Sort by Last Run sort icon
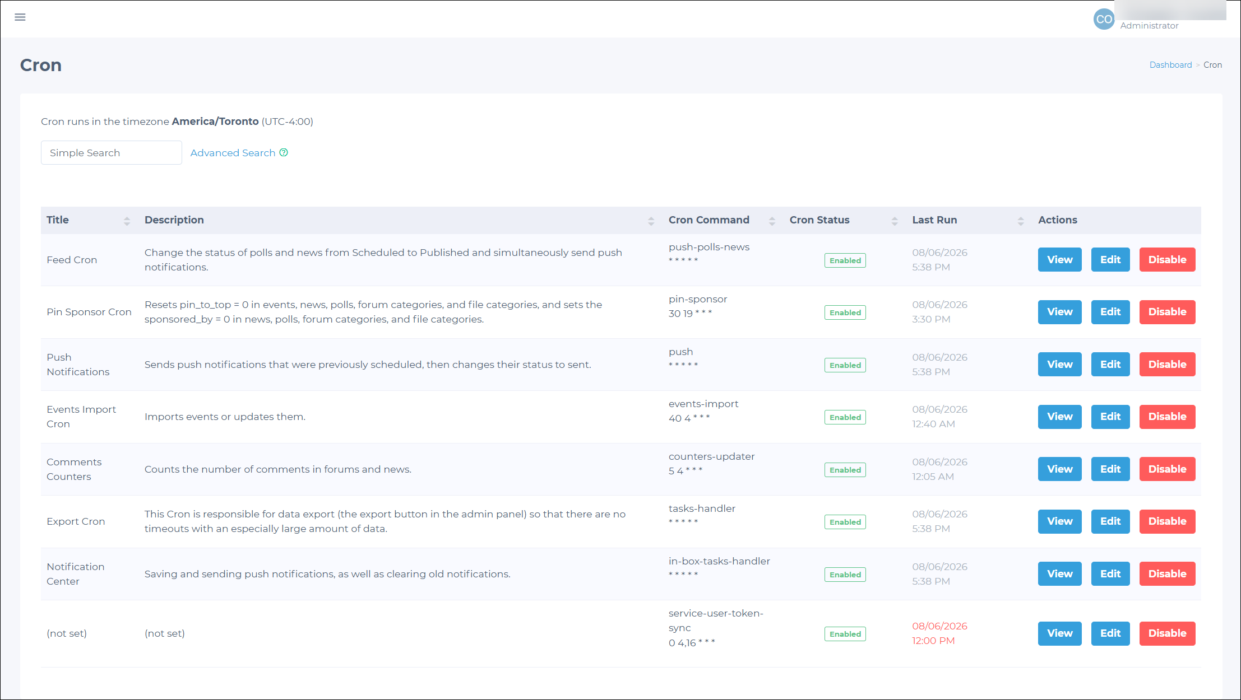The width and height of the screenshot is (1241, 700). point(1021,221)
